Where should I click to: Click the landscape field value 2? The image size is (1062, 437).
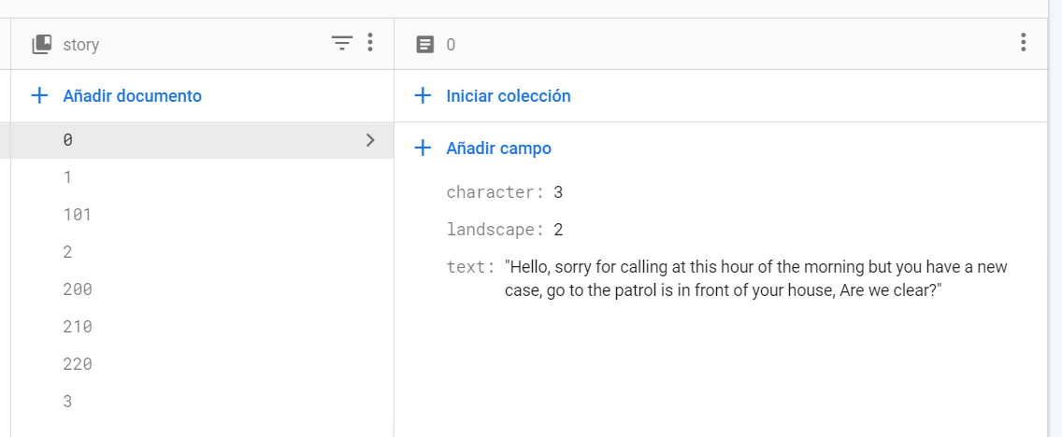[x=558, y=230]
